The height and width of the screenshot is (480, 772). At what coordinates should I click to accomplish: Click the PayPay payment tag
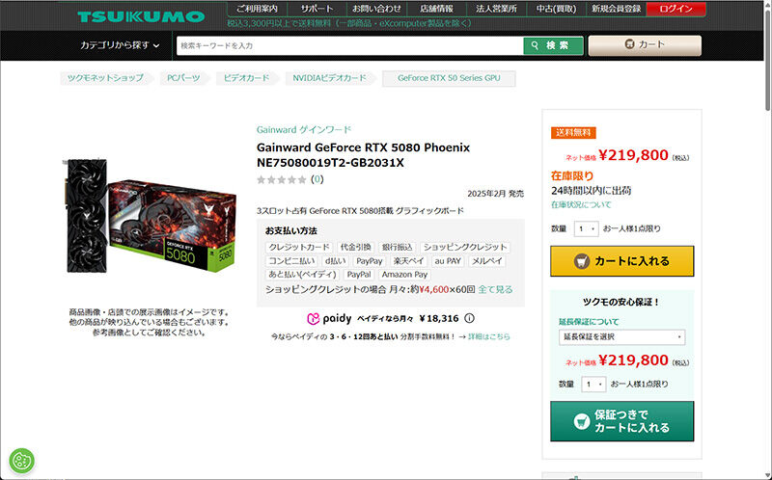(370, 261)
